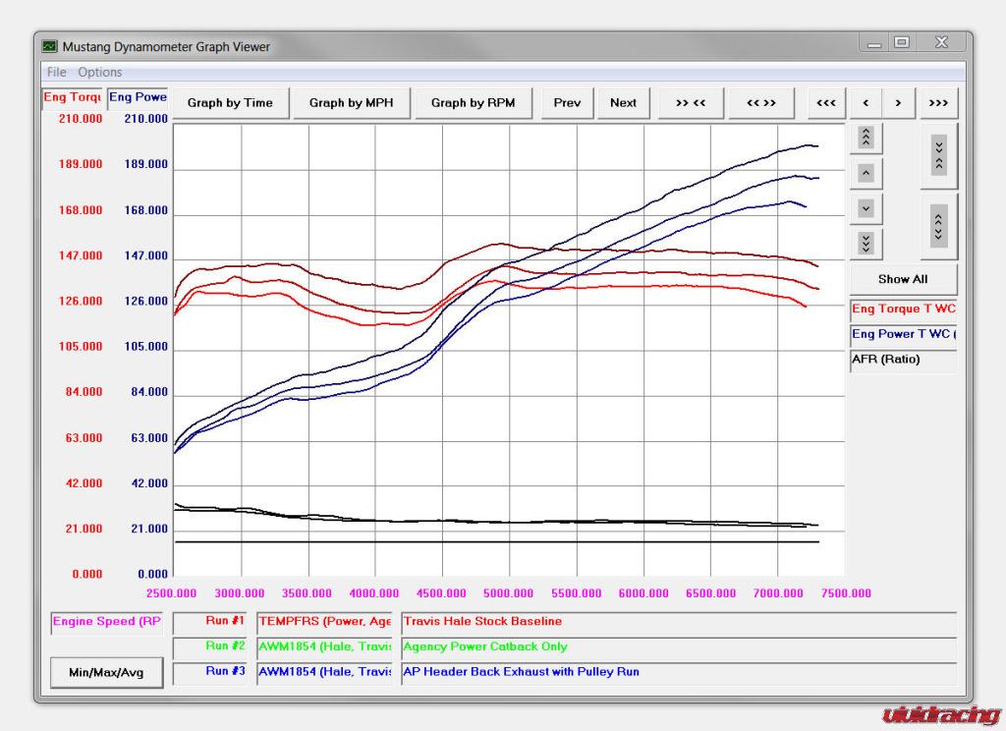Click the tall vertical expand chevrons button

[939, 226]
